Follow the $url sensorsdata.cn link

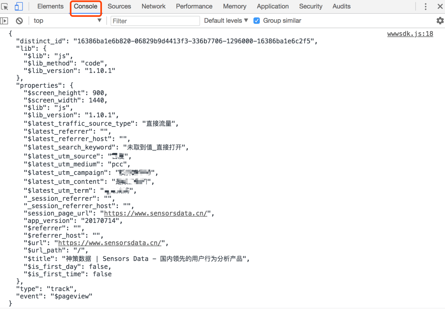click(x=110, y=243)
